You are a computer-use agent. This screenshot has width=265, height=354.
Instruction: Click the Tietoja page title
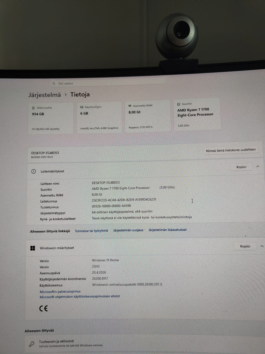[x=80, y=95]
